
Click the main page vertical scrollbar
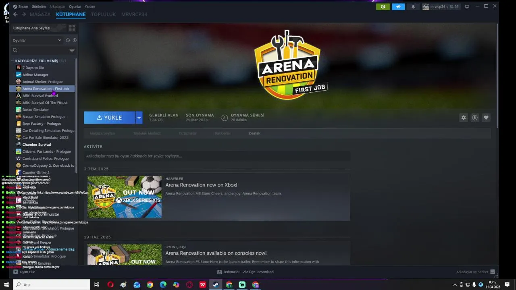coord(497,76)
